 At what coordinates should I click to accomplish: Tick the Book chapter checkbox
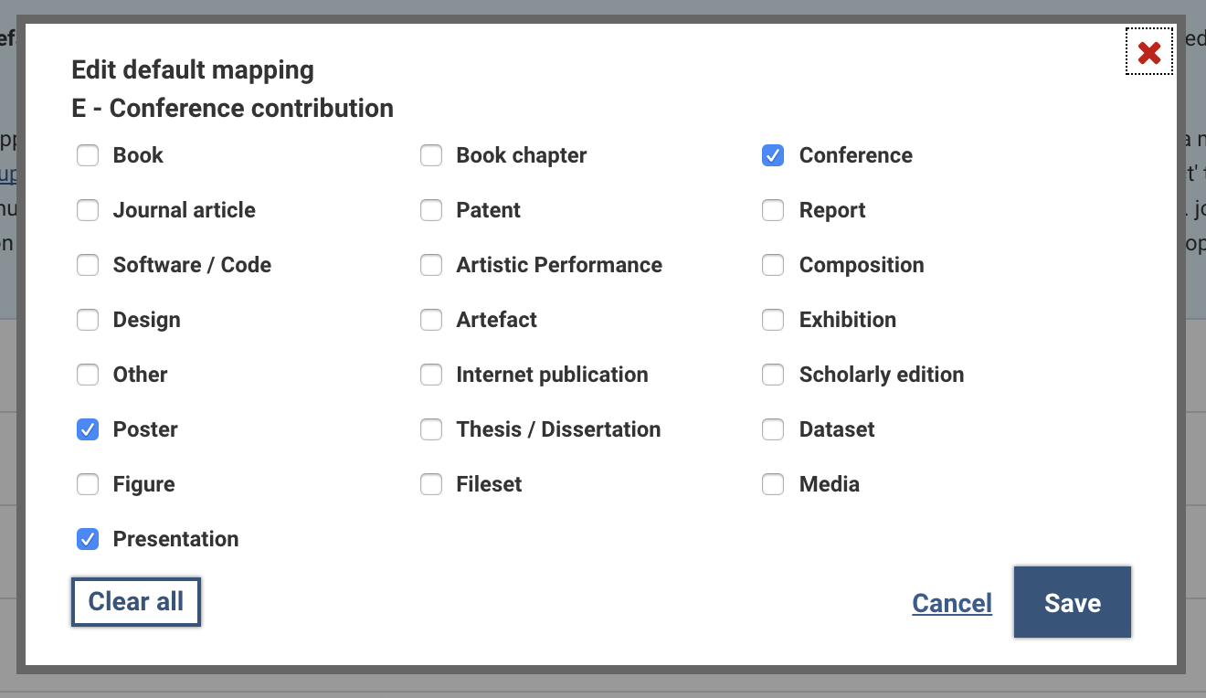click(x=431, y=155)
